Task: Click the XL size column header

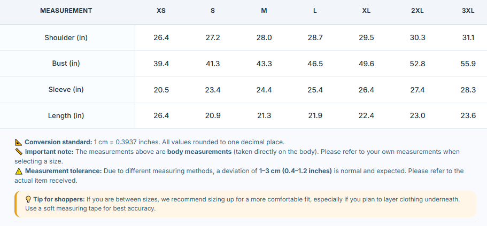Action: [x=366, y=11]
